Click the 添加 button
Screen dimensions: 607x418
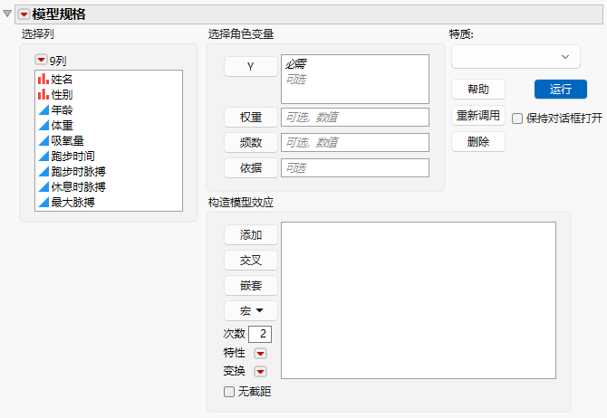point(251,234)
